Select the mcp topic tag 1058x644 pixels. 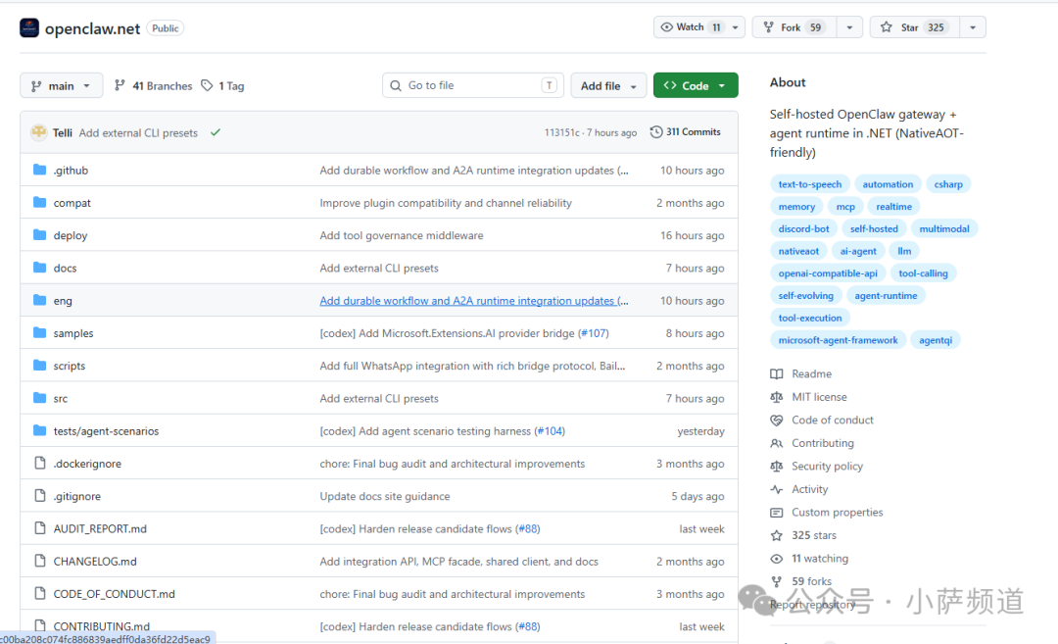tap(845, 207)
